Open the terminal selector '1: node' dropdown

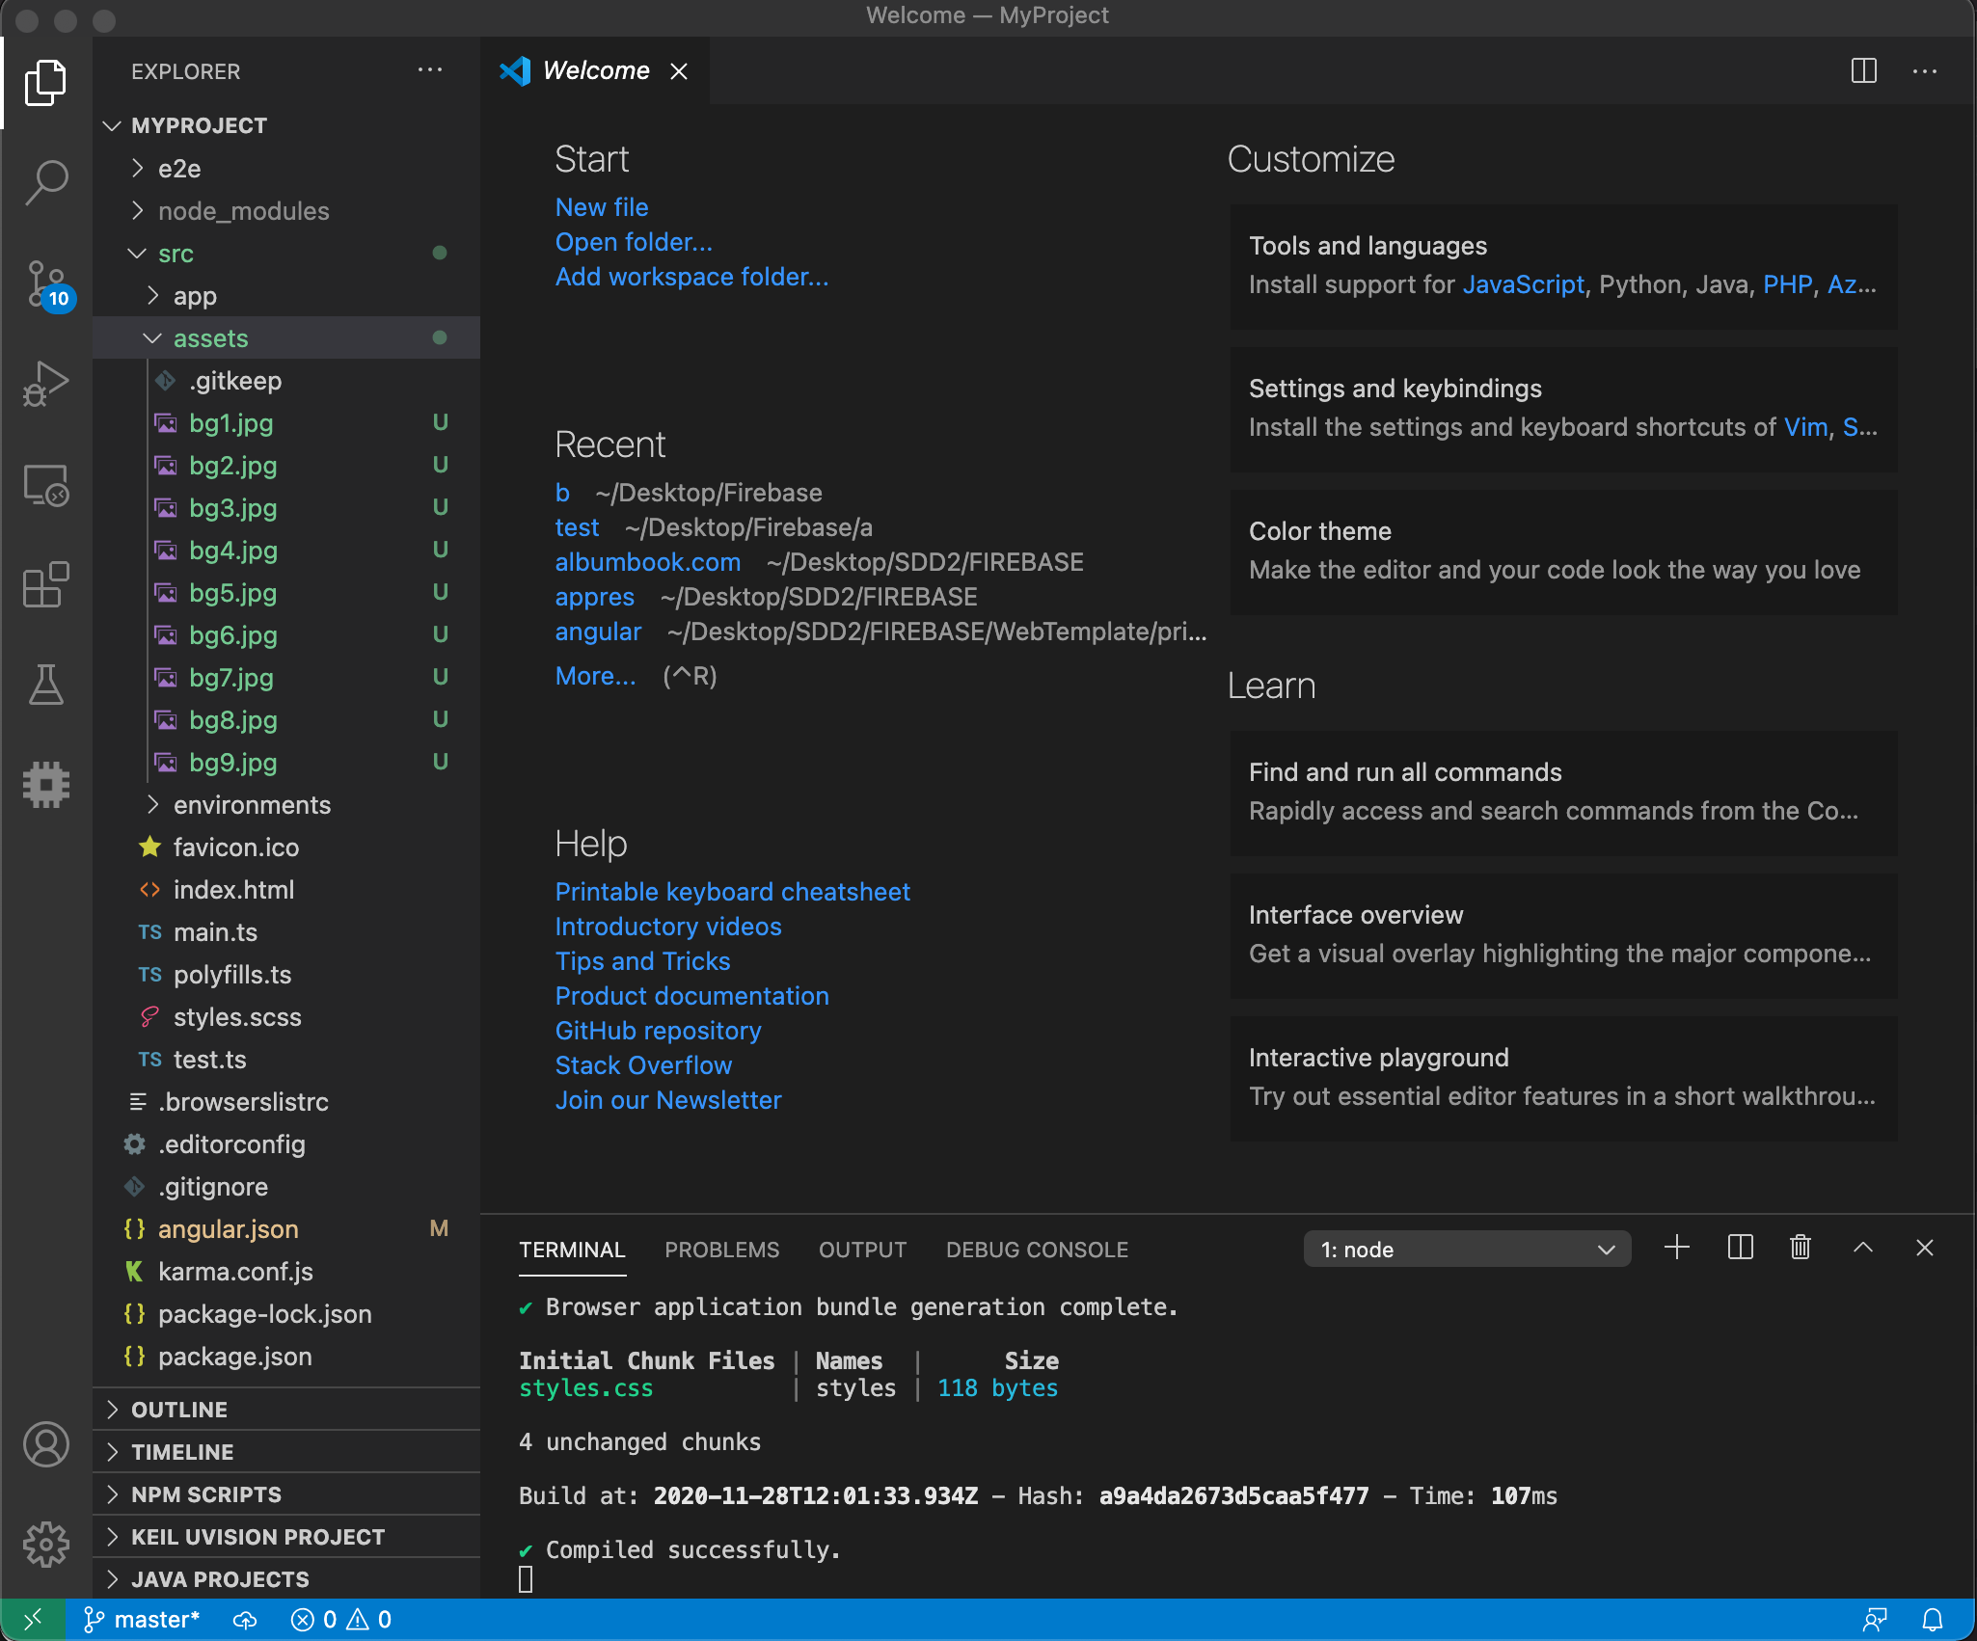point(1466,1250)
